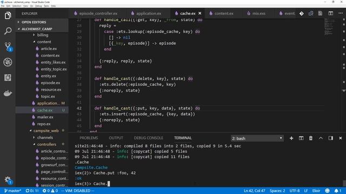Screen dimensions: 346x194
Task: Open article.ex in the explorer
Action: tap(49, 48)
